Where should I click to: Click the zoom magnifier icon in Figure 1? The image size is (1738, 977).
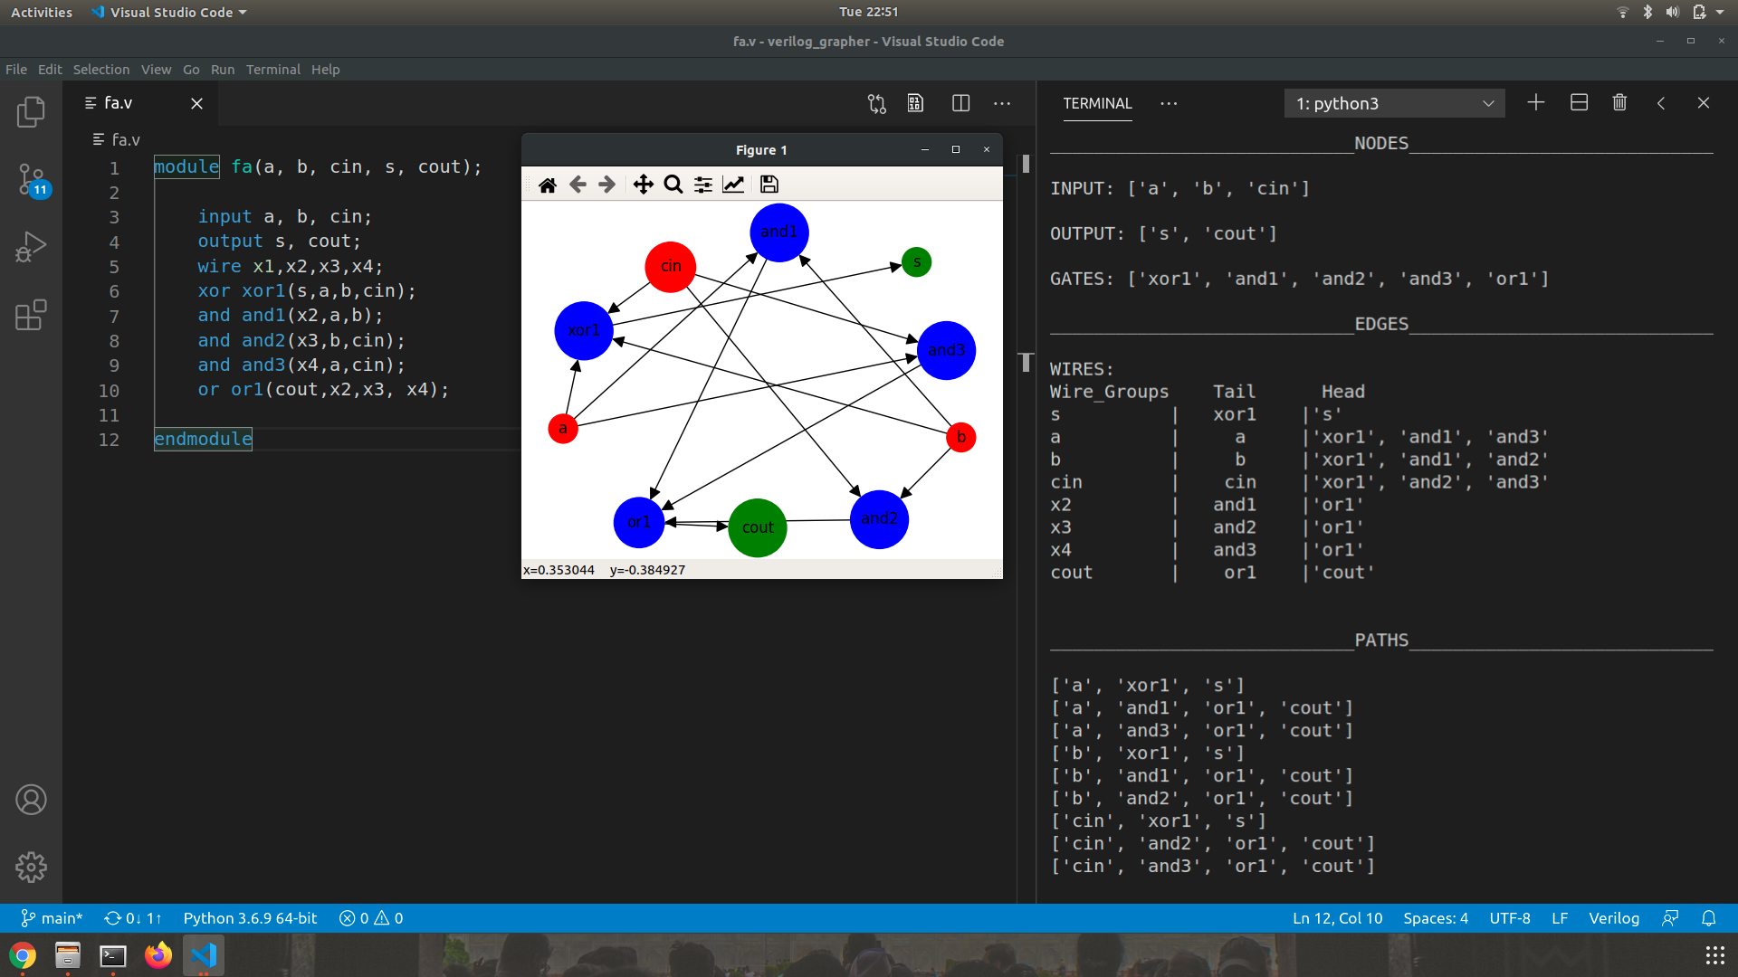tap(672, 184)
